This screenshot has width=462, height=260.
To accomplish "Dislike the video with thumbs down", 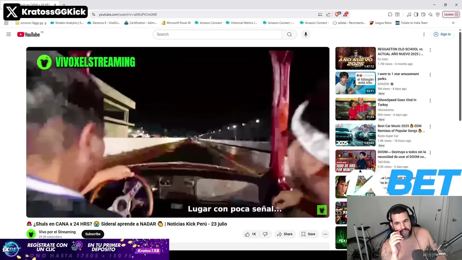I will point(265,234).
